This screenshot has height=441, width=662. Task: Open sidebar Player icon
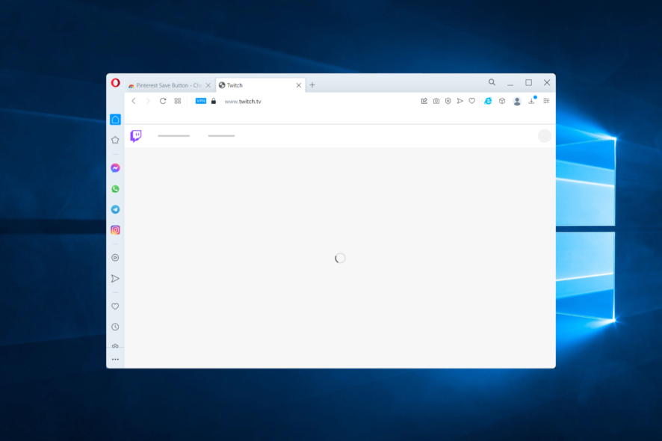(115, 258)
